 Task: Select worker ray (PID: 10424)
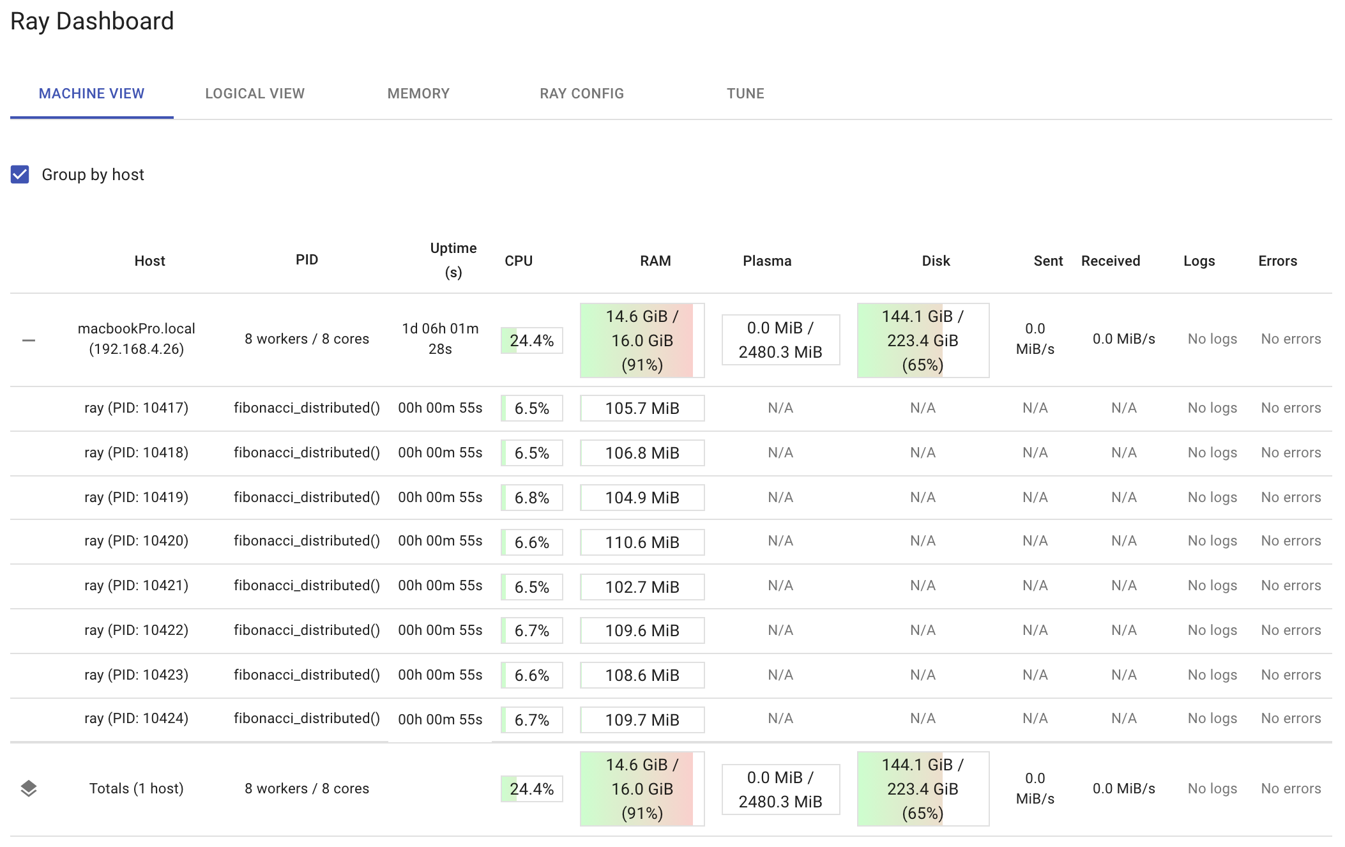[137, 718]
